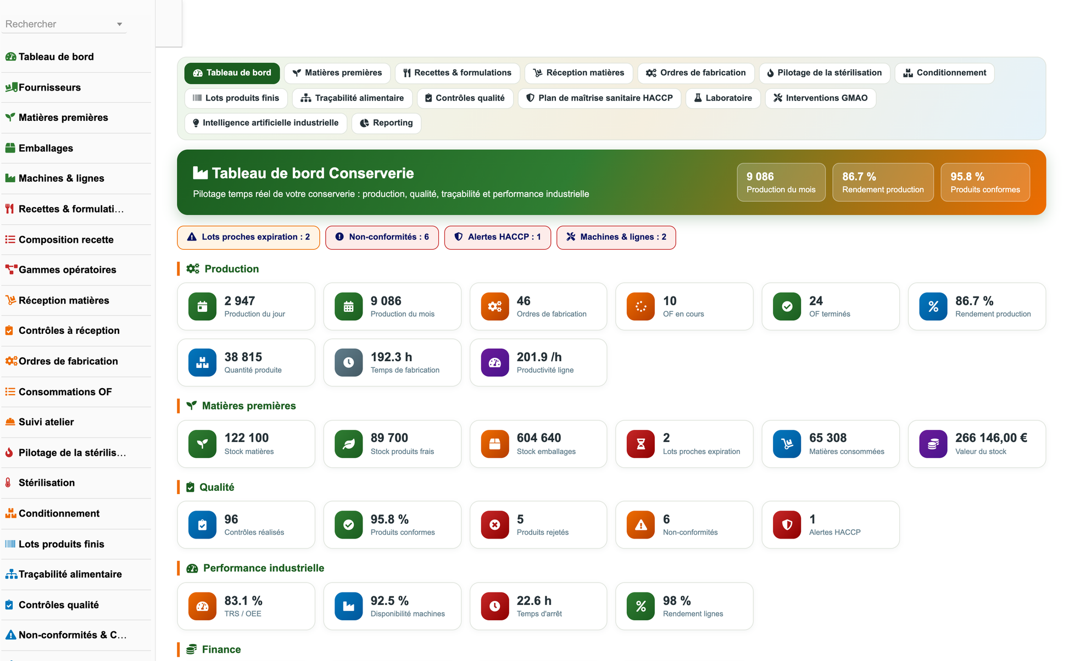This screenshot has width=1069, height=661.
Task: Click the boxes icon on Quantité produite card
Action: [x=202, y=362]
